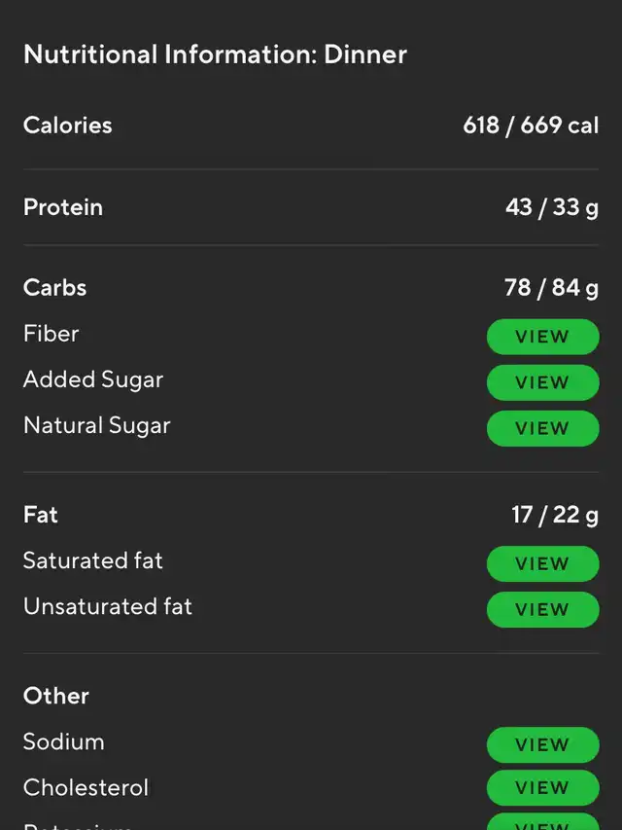
Task: Show Saturated fat details with VIEW
Action: [542, 563]
